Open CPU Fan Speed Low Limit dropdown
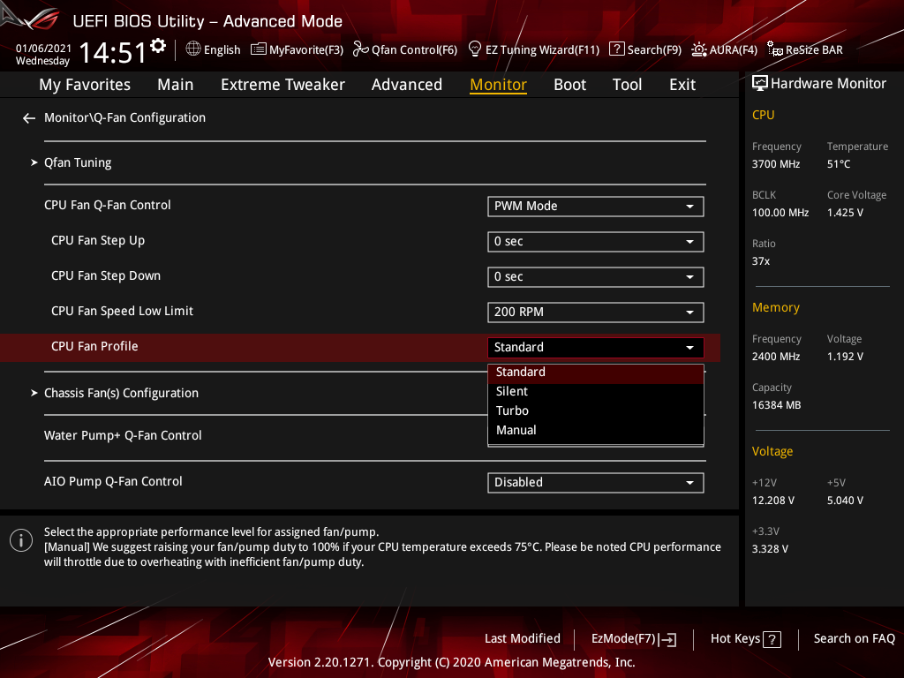 click(x=596, y=312)
